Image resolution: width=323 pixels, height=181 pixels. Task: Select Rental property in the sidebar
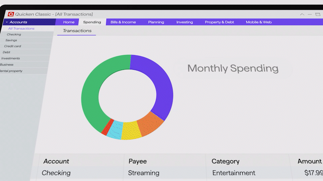point(11,71)
